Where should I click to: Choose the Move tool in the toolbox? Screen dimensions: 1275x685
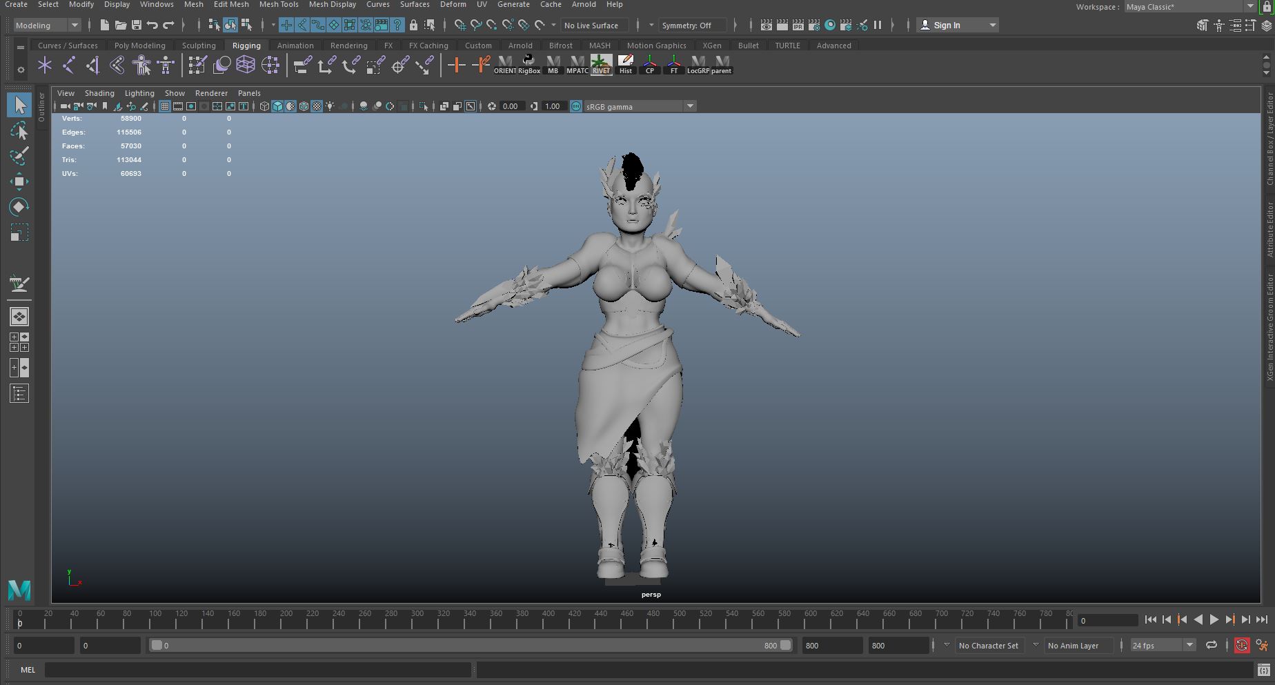tap(19, 181)
